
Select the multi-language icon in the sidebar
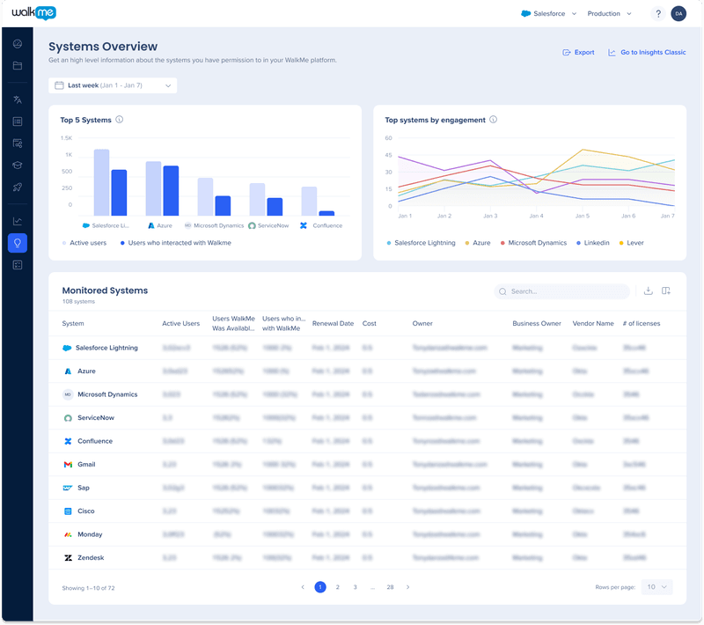(18, 99)
